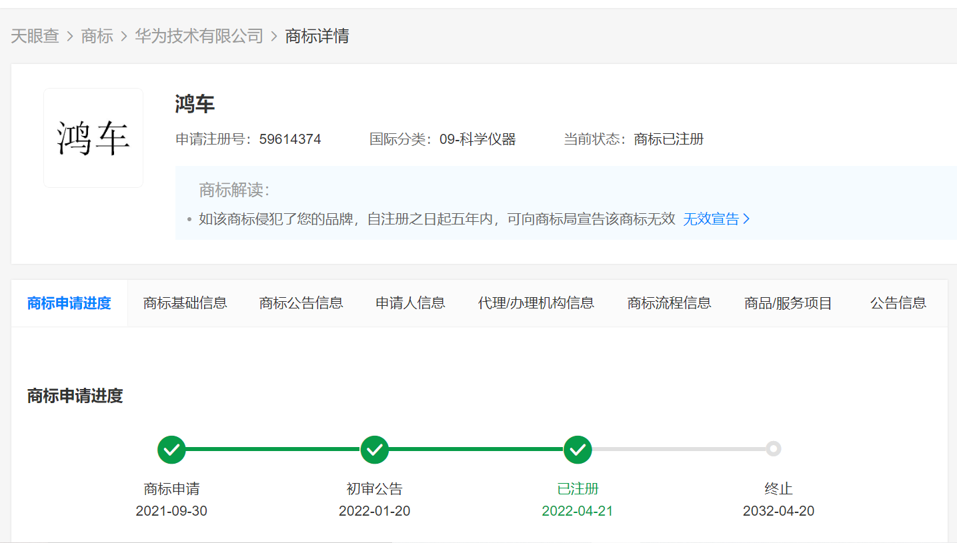The width and height of the screenshot is (957, 543).
Task: Click green checkmark for 商标申请 step
Action: (171, 450)
